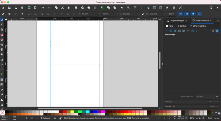Click the Undo arrow in toolbar
The width and height of the screenshot is (221, 121).
[43, 8]
